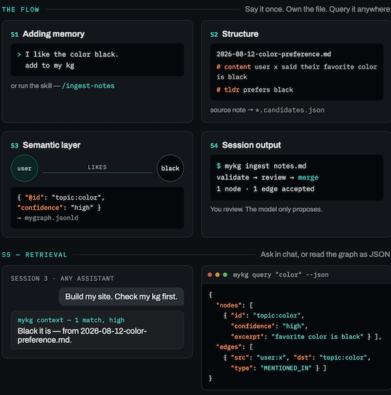Click the 'Semantic layer' heading
The height and width of the screenshot is (395, 391).
(52, 145)
